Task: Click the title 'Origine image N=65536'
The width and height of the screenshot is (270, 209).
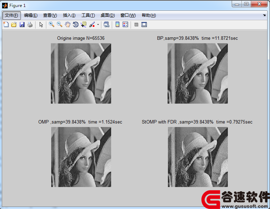Action: (81, 38)
